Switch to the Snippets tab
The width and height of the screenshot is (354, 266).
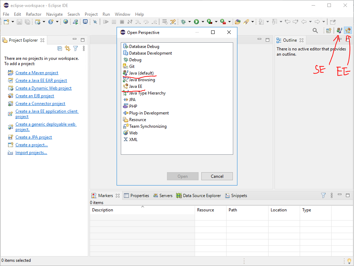click(236, 196)
